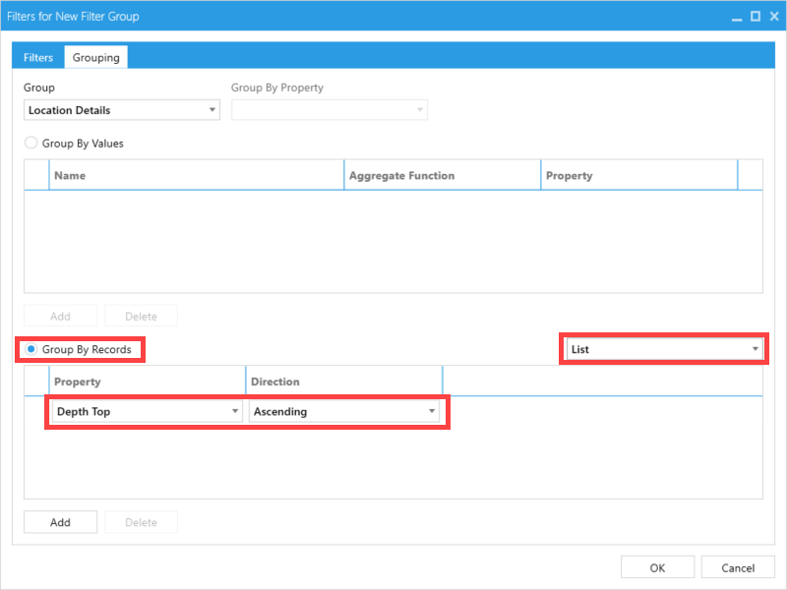Open the Group By Property dropdown
This screenshot has height=590, width=787.
pyautogui.click(x=330, y=110)
